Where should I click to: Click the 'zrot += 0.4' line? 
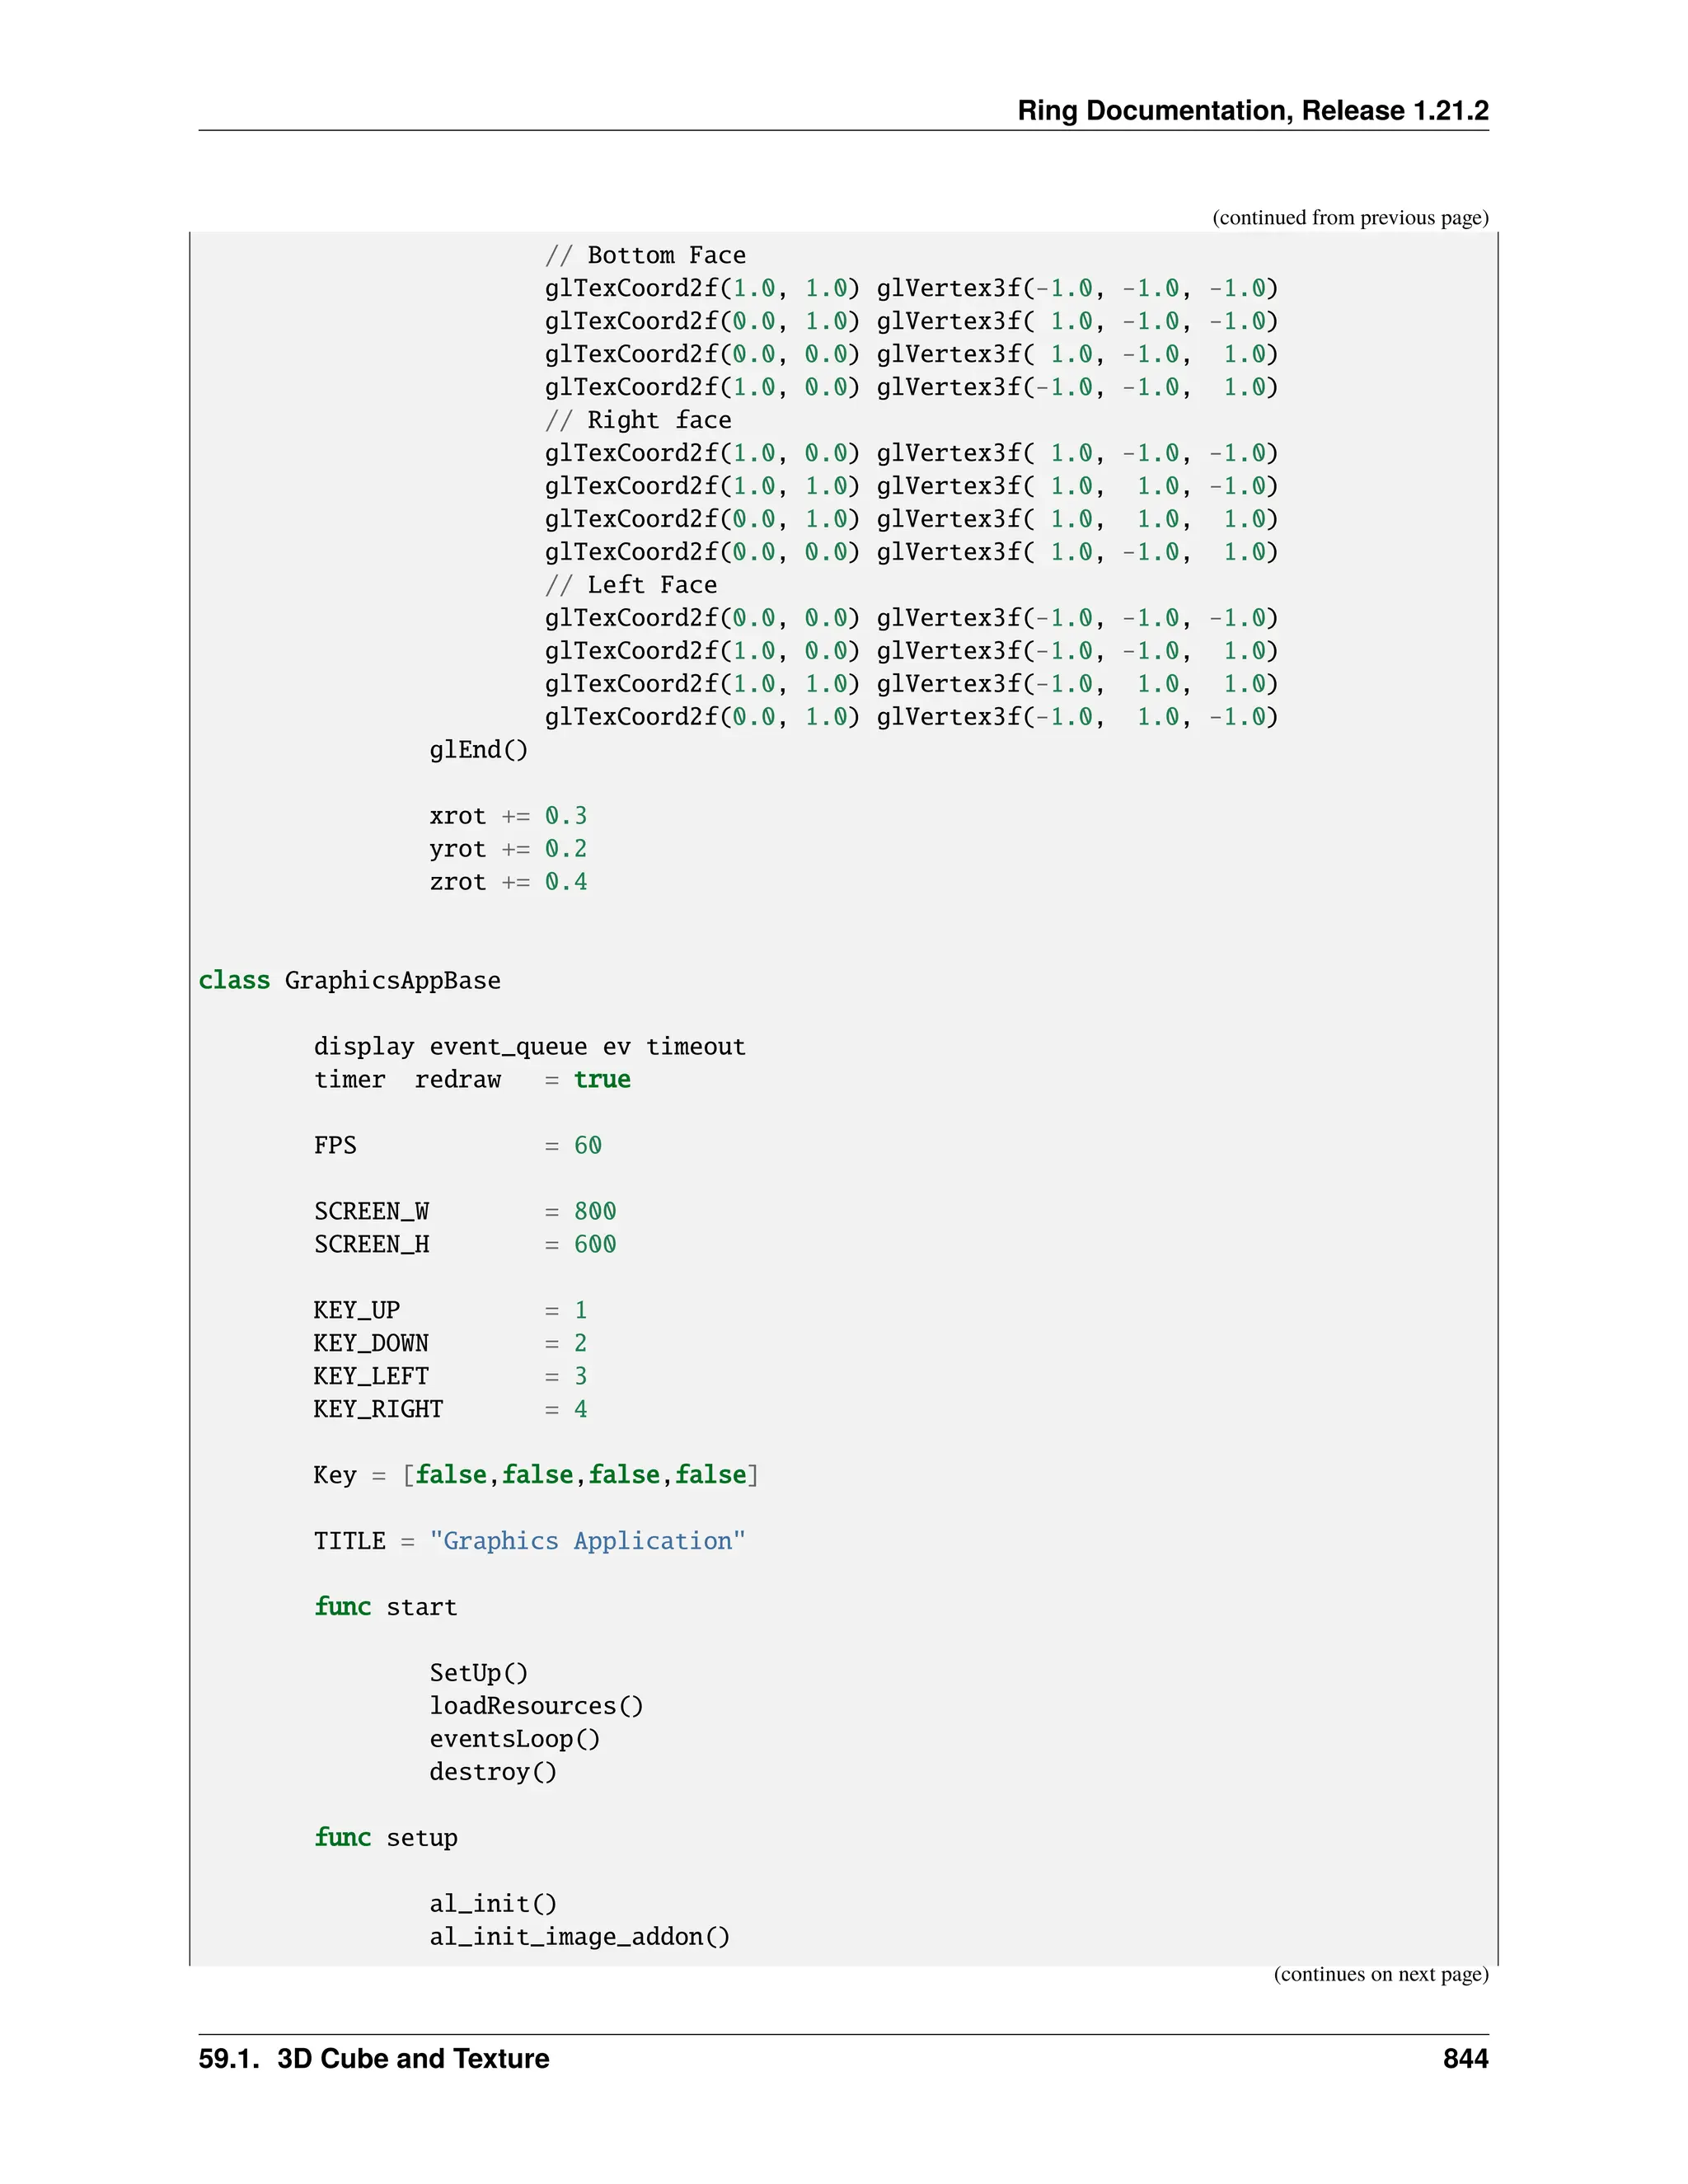(508, 882)
